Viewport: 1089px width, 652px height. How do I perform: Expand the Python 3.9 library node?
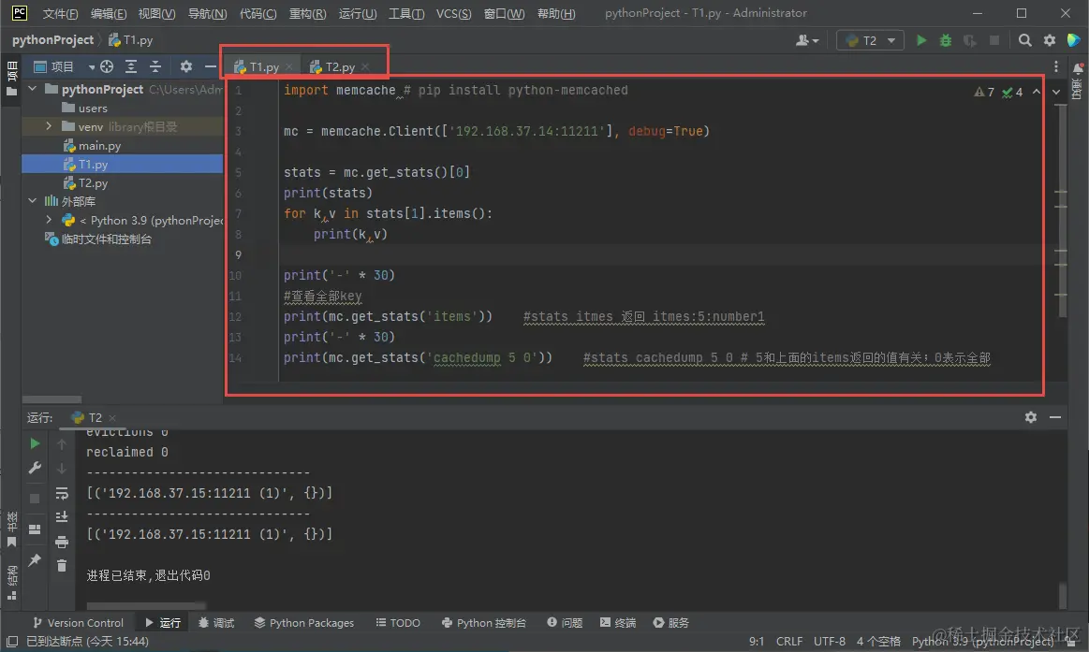[49, 219]
